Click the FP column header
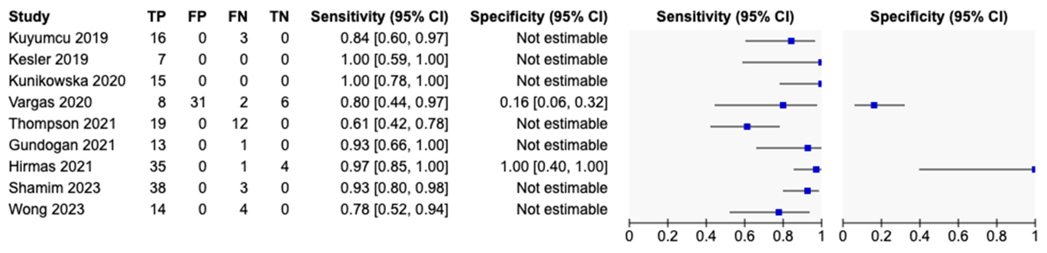 pyautogui.click(x=197, y=17)
